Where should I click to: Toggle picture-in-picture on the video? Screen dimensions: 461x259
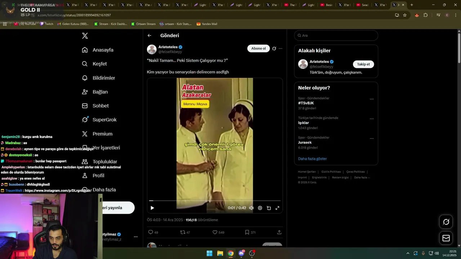(x=269, y=208)
